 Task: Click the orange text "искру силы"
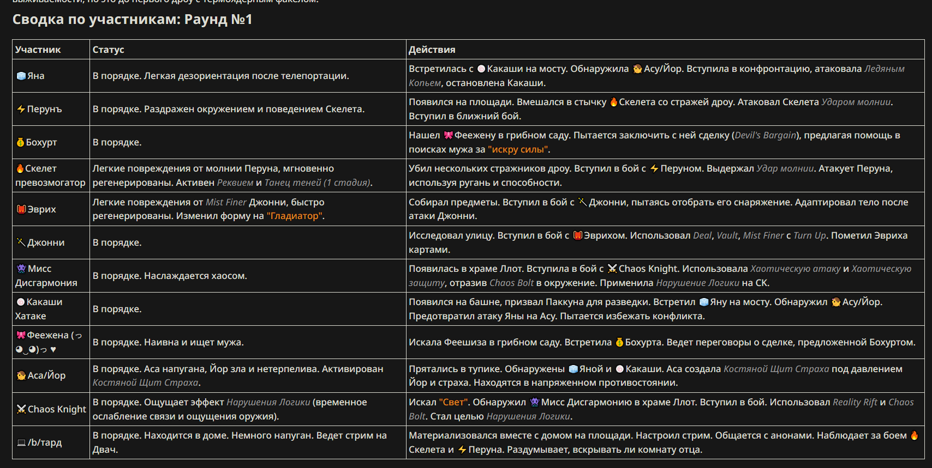tap(519, 149)
